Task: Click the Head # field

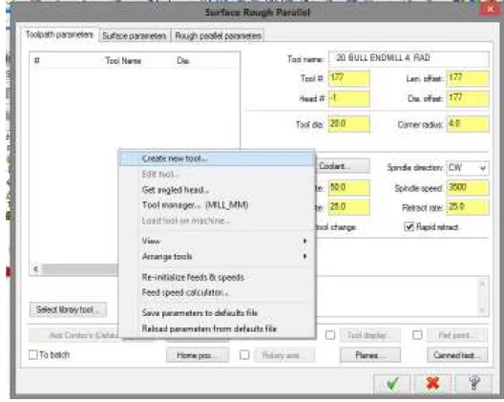Action: pos(348,98)
